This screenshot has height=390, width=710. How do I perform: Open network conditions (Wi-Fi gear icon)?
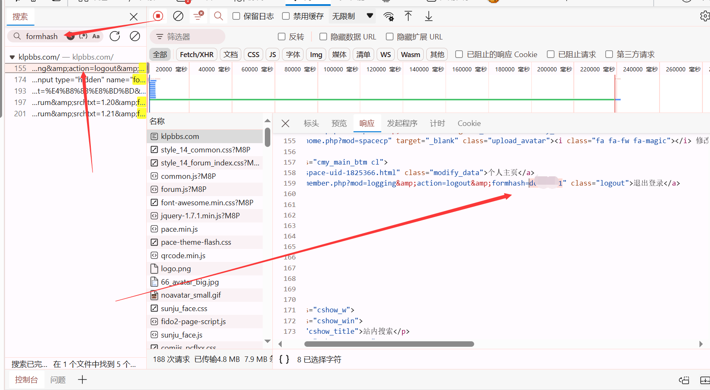tap(388, 16)
